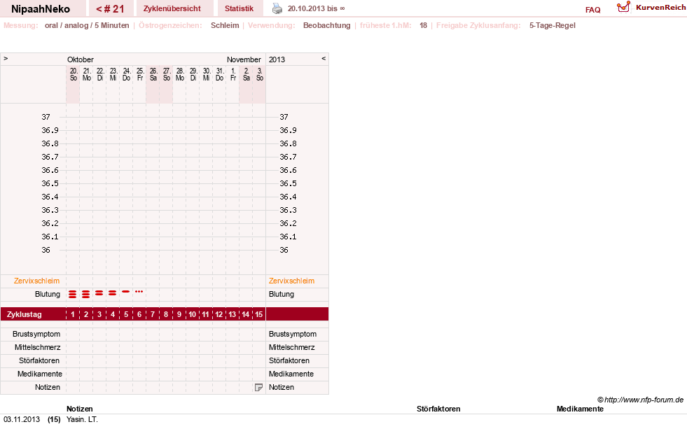Open the FAQ link

pyautogui.click(x=592, y=10)
